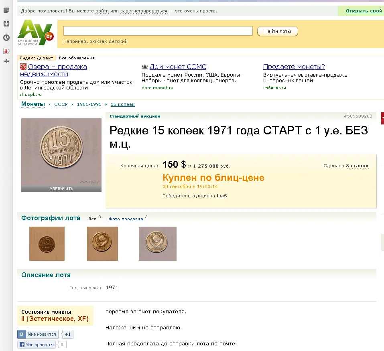Open the notes icon in the left sidebar

[x=6, y=10]
